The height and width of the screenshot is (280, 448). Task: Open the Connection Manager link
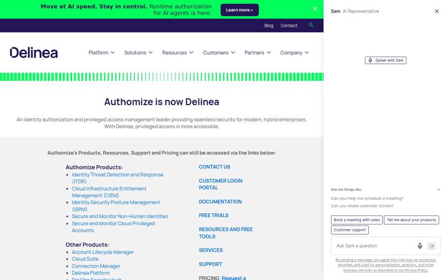pos(96,266)
